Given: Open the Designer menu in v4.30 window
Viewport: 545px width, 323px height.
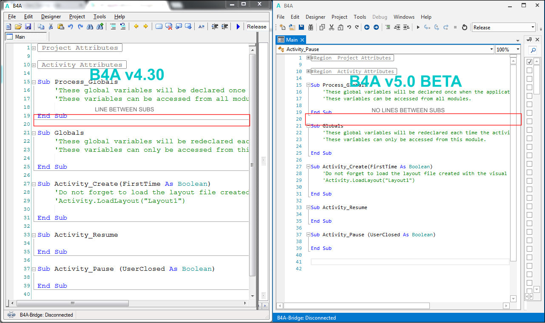Looking at the screenshot, I should [51, 17].
